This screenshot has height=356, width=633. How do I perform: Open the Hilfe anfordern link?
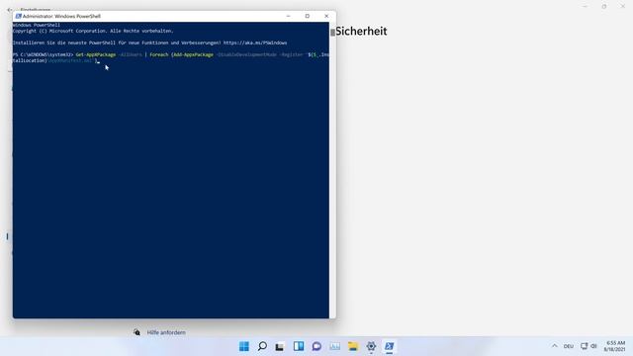coord(166,332)
